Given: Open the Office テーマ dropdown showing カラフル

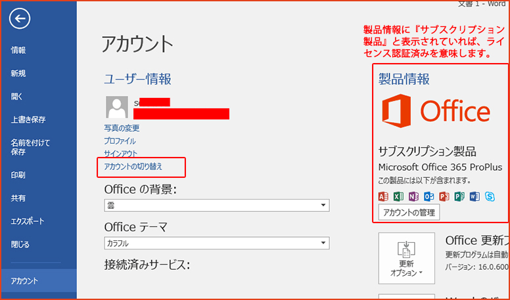Looking at the screenshot, I should tap(217, 243).
